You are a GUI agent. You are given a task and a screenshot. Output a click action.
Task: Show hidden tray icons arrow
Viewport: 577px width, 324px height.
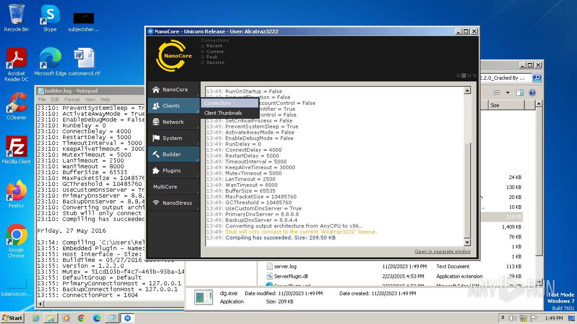pos(502,318)
